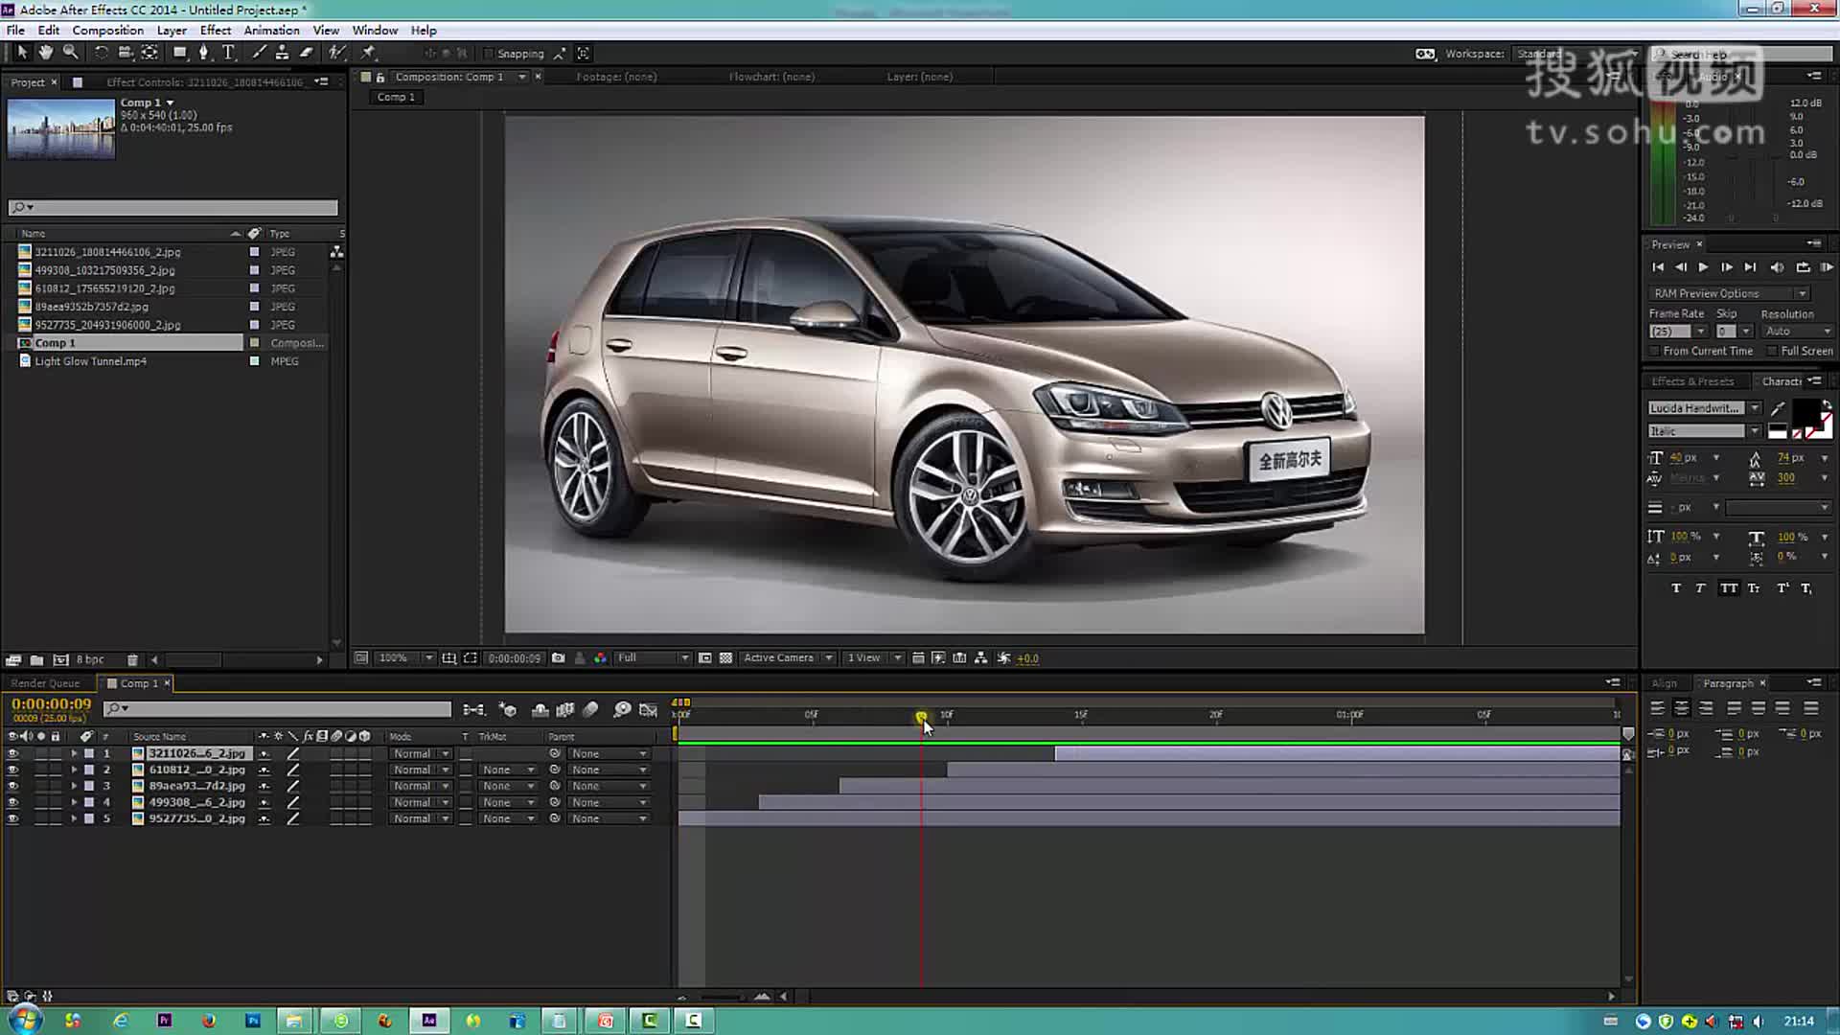Viewport: 1840px width, 1035px height.
Task: Select the Rotation tool
Action: (x=101, y=53)
